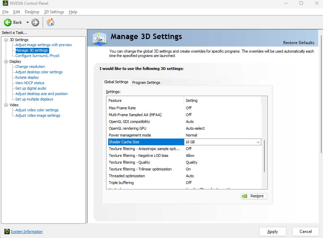Click the Feature column header
This screenshot has height=238, width=323.
(x=145, y=100)
